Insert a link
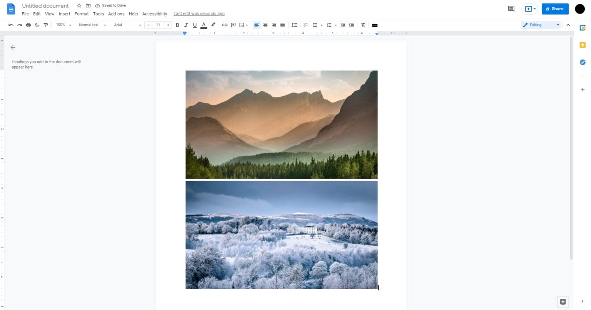This screenshot has height=310, width=591. point(225,25)
